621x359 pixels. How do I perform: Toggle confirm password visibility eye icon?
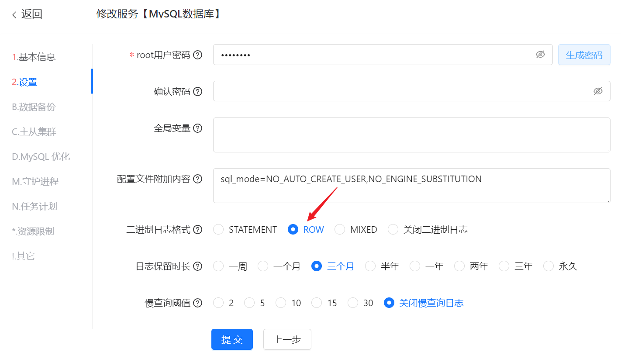tap(598, 91)
